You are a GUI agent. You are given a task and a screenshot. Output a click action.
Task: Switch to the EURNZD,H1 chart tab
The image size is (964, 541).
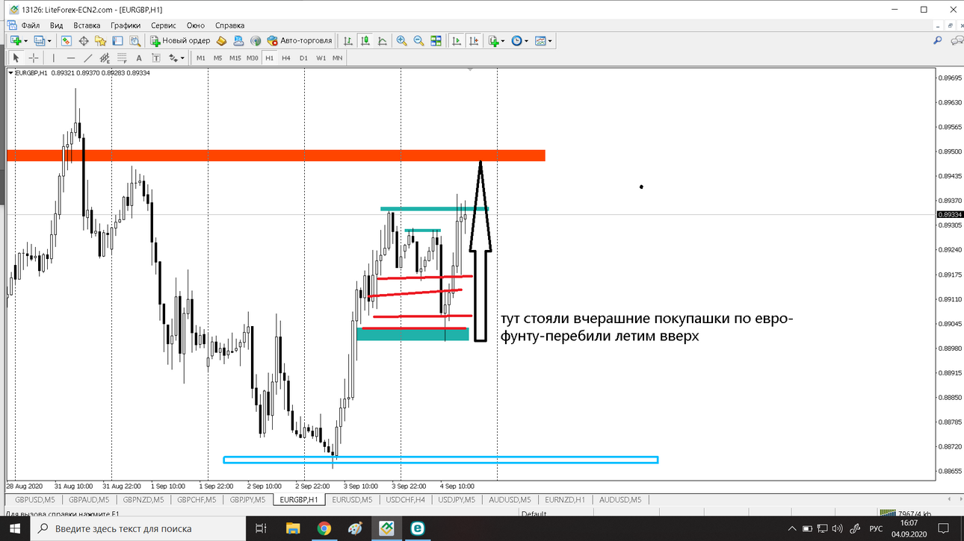[564, 500]
